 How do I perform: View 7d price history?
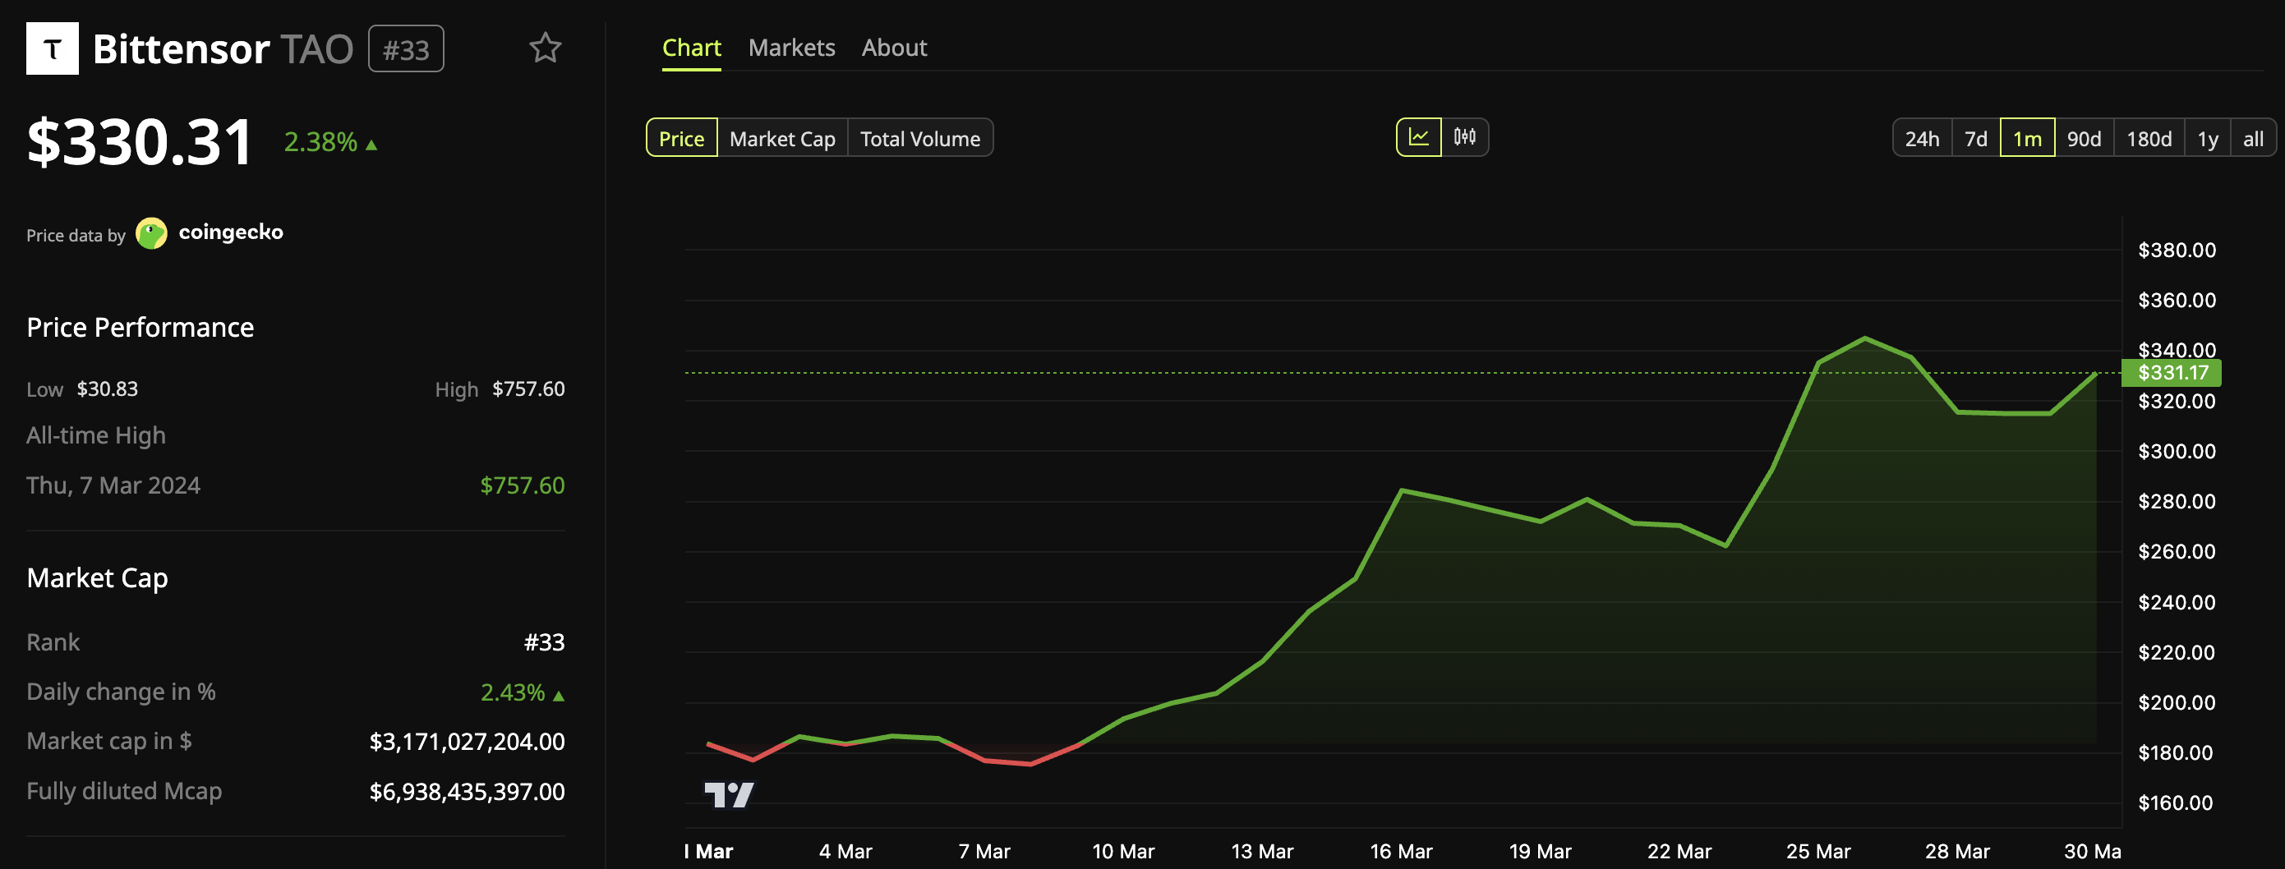click(x=1975, y=137)
